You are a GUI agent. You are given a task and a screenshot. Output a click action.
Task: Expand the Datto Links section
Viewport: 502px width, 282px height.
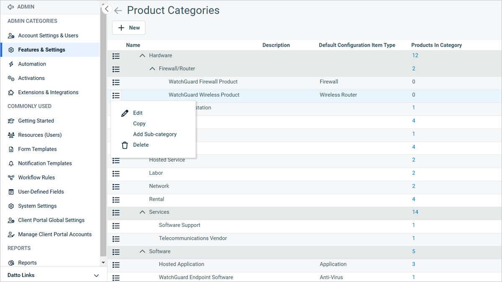[96, 275]
